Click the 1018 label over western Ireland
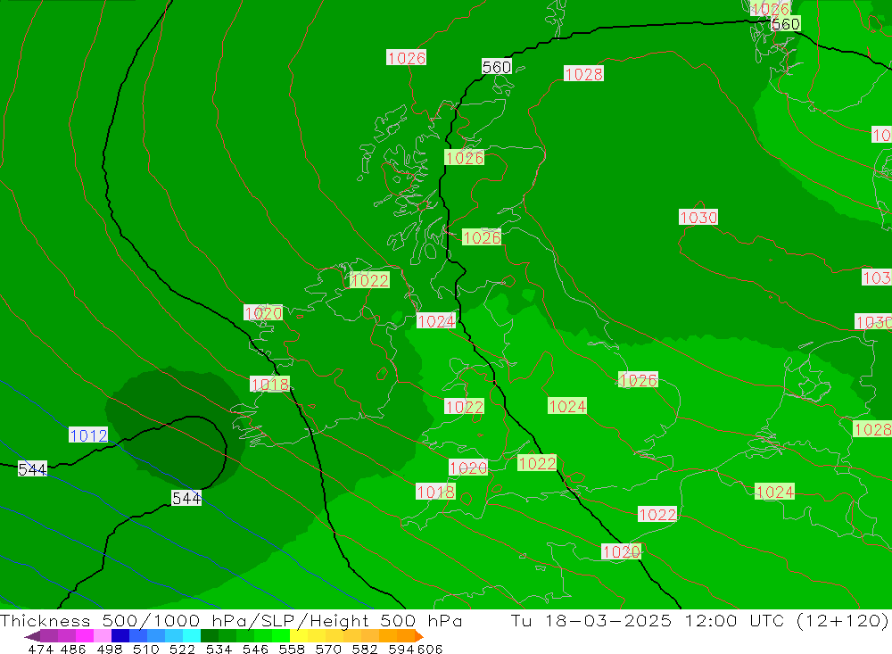Screen dimensions: 892x654 (270, 385)
